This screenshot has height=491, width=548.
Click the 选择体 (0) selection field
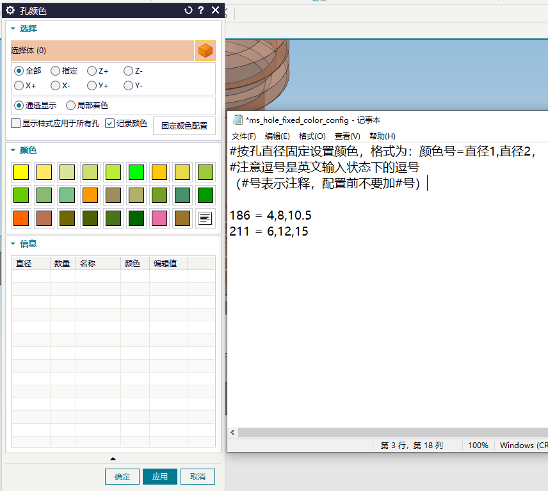pos(102,51)
